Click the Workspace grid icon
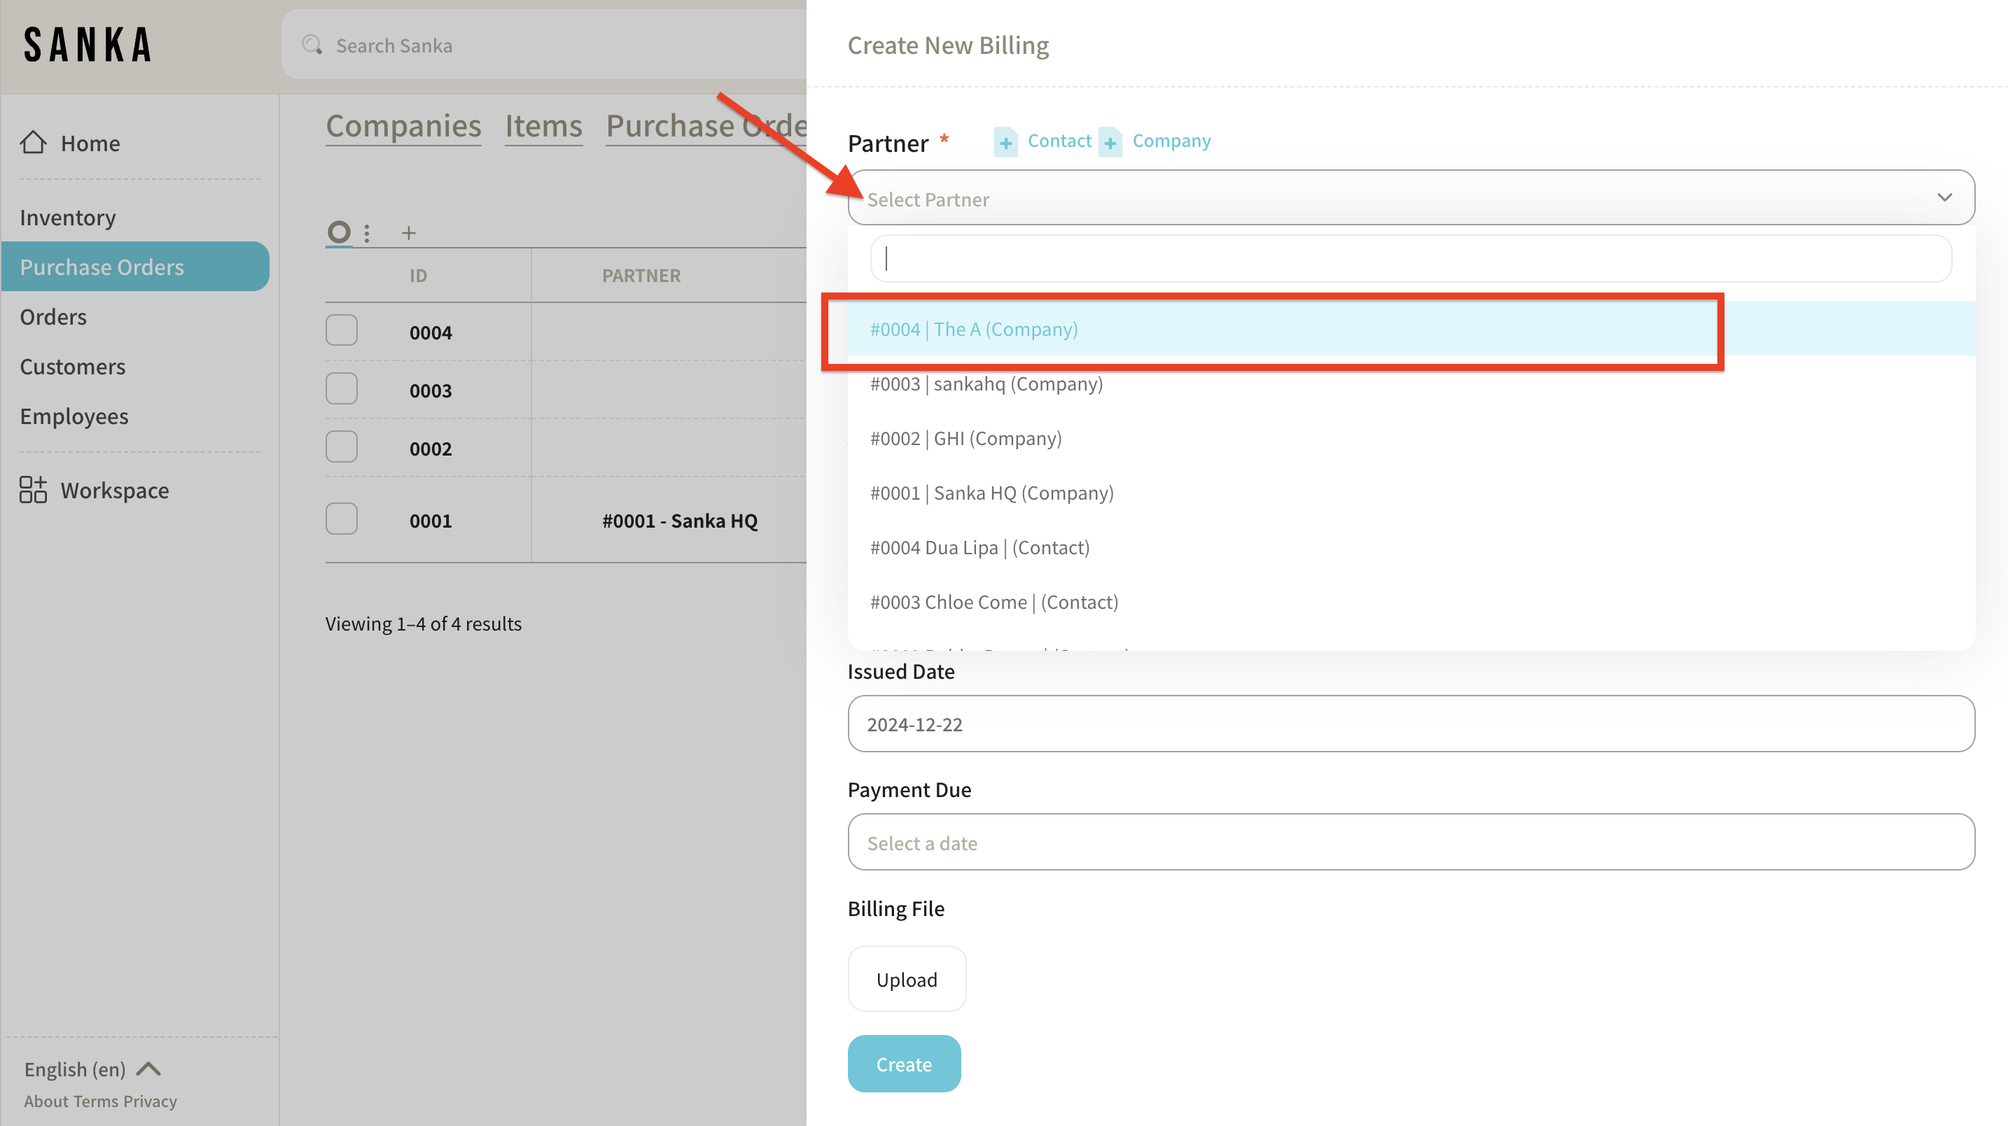The width and height of the screenshot is (2008, 1126). 33,490
